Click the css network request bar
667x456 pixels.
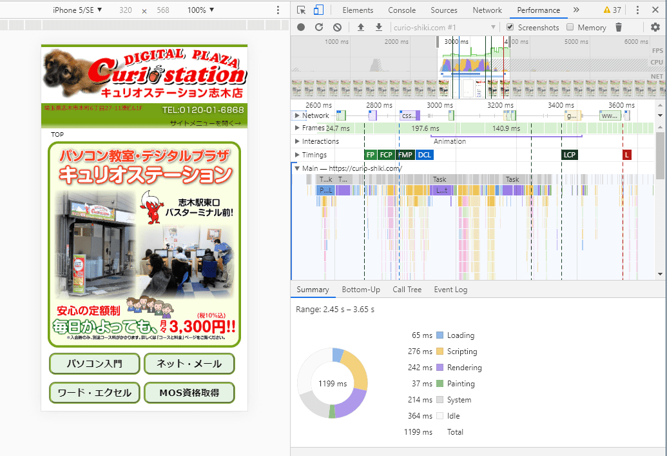coord(410,115)
